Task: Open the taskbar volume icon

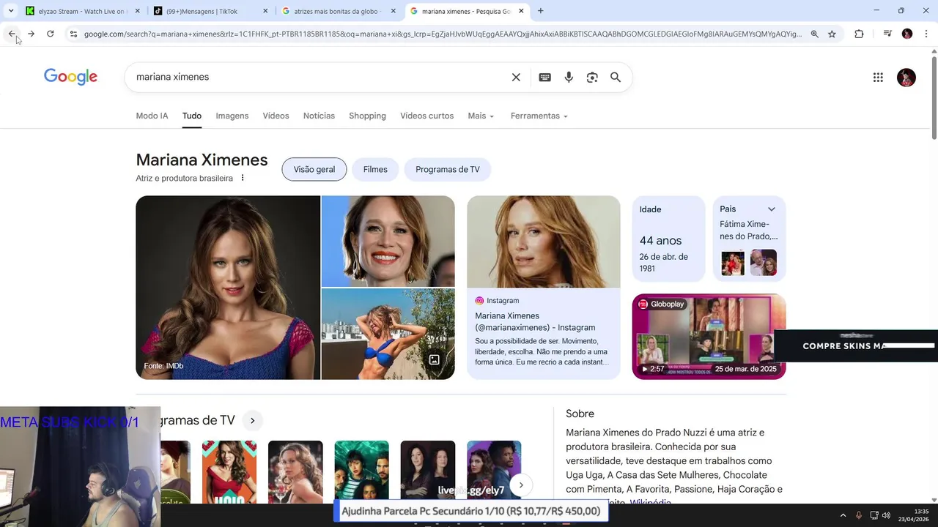Action: 886,515
